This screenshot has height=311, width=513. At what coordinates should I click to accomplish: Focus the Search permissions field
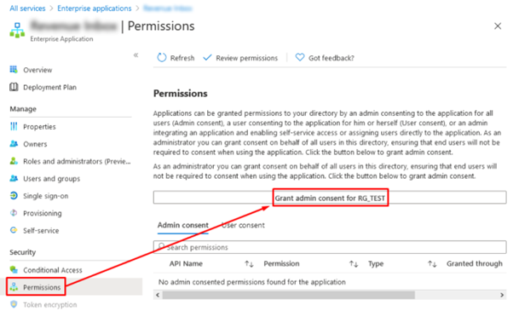[x=330, y=247]
